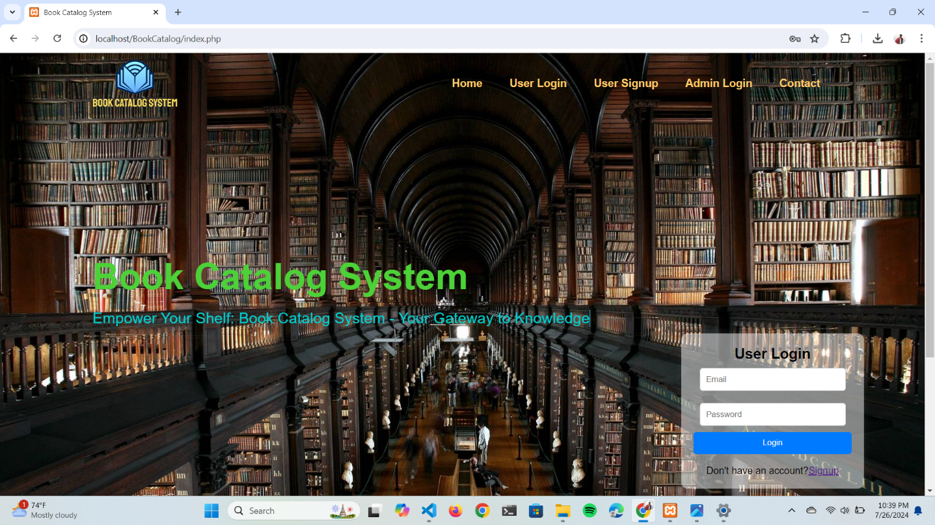Open Admin Login from the navigation

tap(718, 83)
